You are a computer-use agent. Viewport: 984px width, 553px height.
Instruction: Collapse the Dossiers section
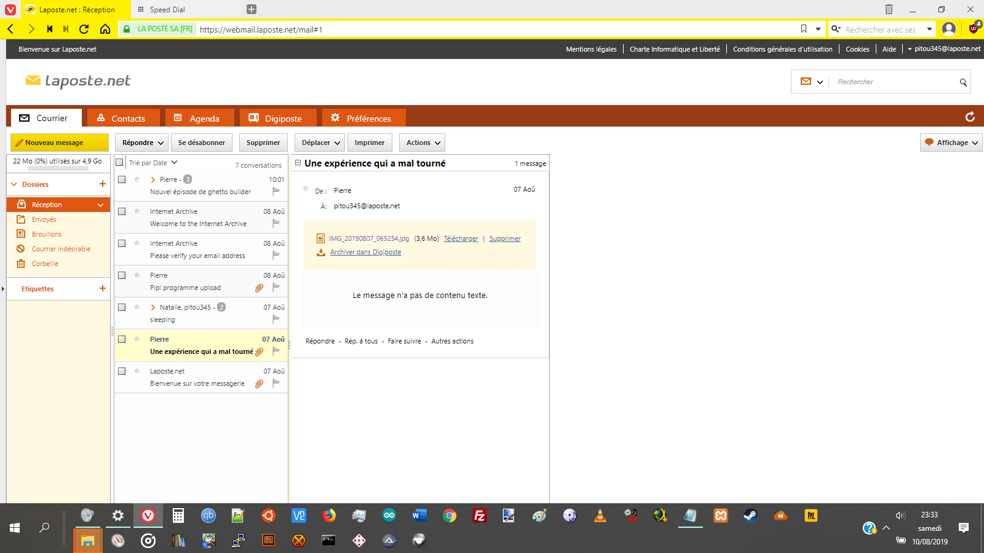click(x=14, y=184)
